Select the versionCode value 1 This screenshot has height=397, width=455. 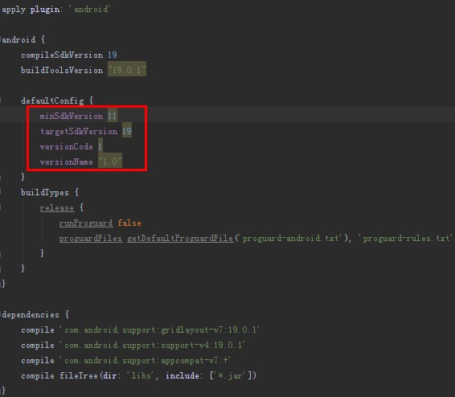point(100,146)
